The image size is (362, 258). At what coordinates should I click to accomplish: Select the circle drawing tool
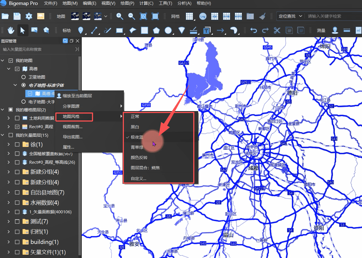click(x=168, y=30)
